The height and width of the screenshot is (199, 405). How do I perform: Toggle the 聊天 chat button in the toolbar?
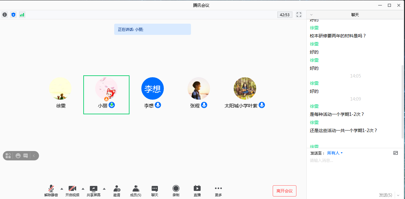coord(155,191)
